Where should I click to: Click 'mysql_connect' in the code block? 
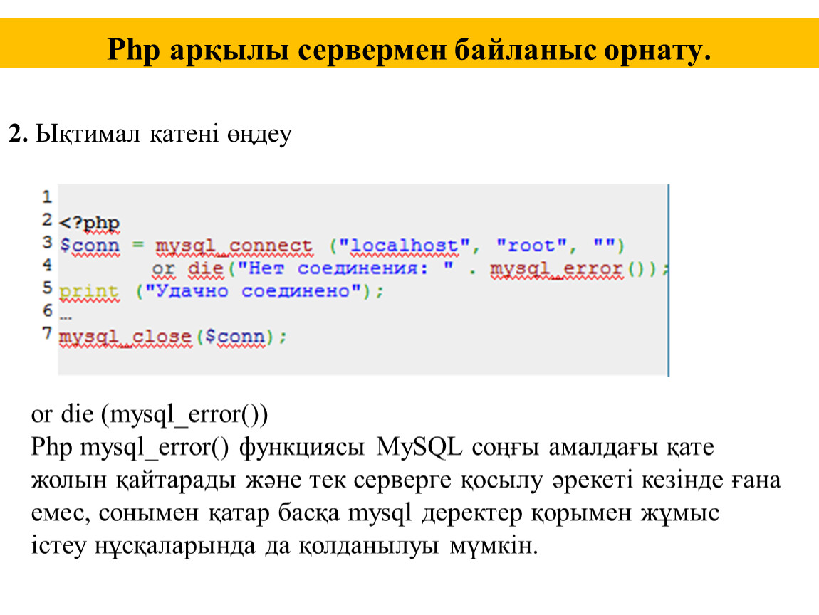point(234,246)
